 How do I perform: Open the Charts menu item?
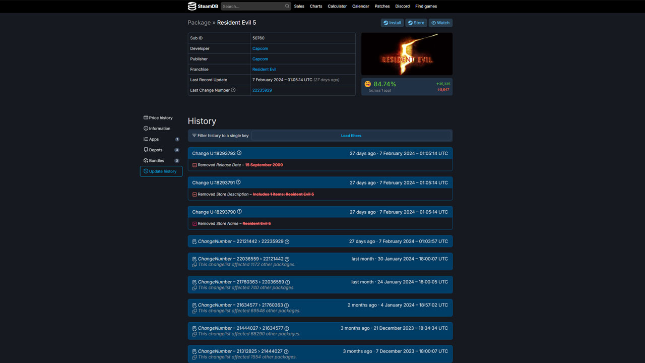[316, 6]
